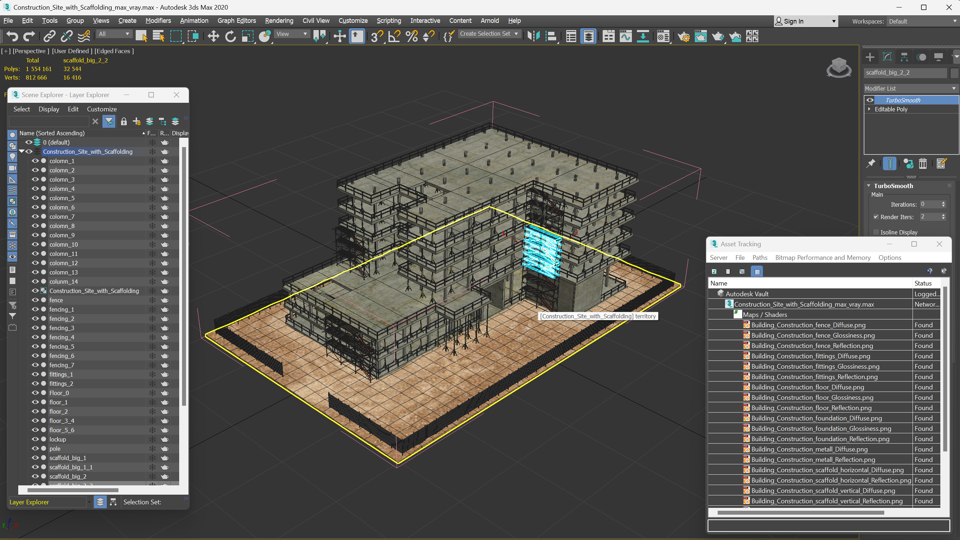Hide the scaffold_big_1 object
The image size is (960, 540).
(x=35, y=458)
